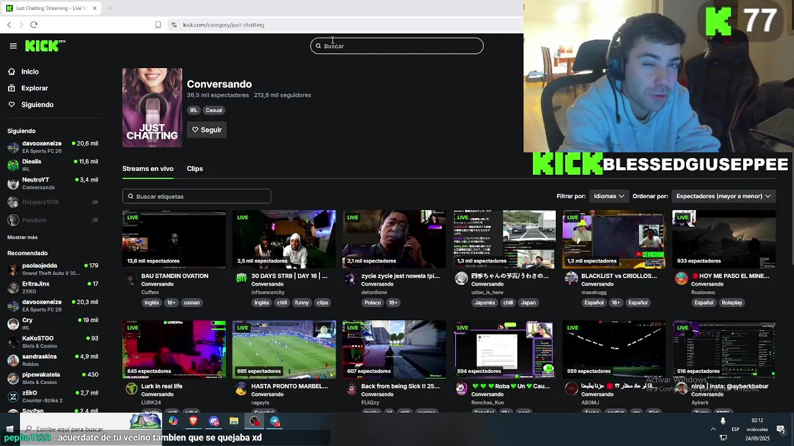Viewport: 794px width, 446px height.
Task: Open influencercity channel avatar
Action: [x=241, y=279]
